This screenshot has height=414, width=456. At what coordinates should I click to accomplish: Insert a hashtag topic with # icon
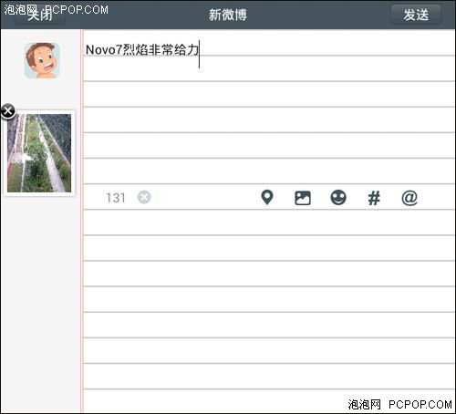(x=374, y=198)
